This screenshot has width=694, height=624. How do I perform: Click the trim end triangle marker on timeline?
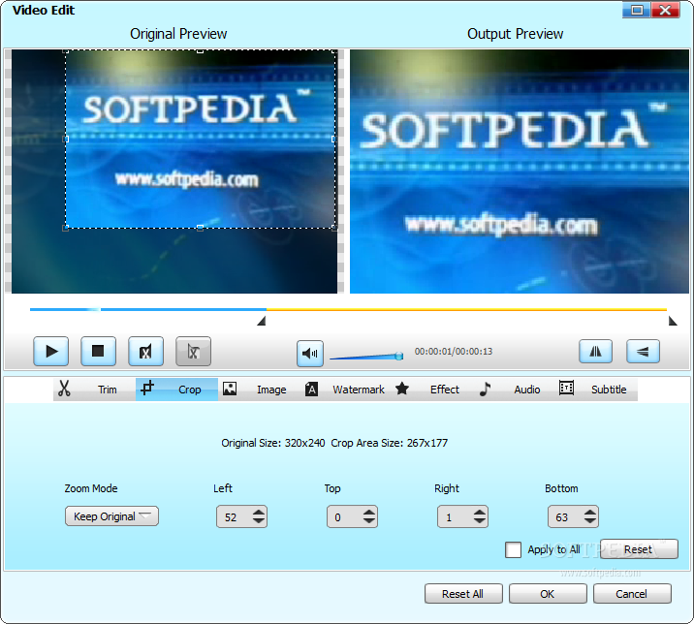point(673,321)
